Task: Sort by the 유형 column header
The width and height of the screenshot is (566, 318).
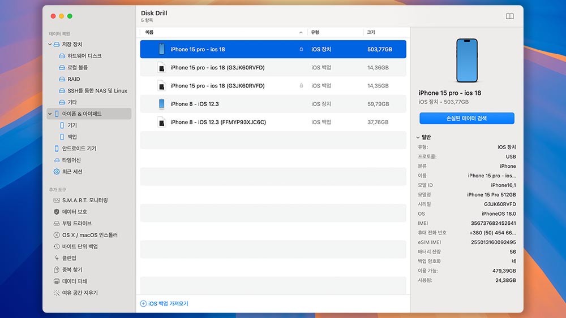Action: 315,32
